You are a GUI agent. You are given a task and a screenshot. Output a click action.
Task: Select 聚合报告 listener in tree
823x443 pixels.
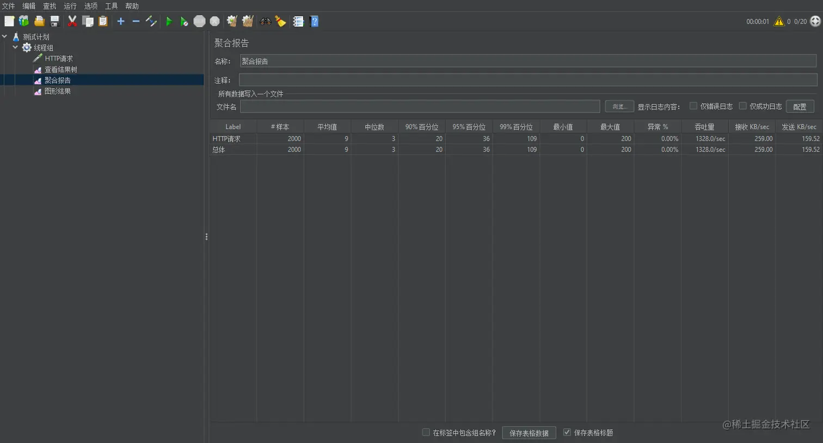pos(58,80)
